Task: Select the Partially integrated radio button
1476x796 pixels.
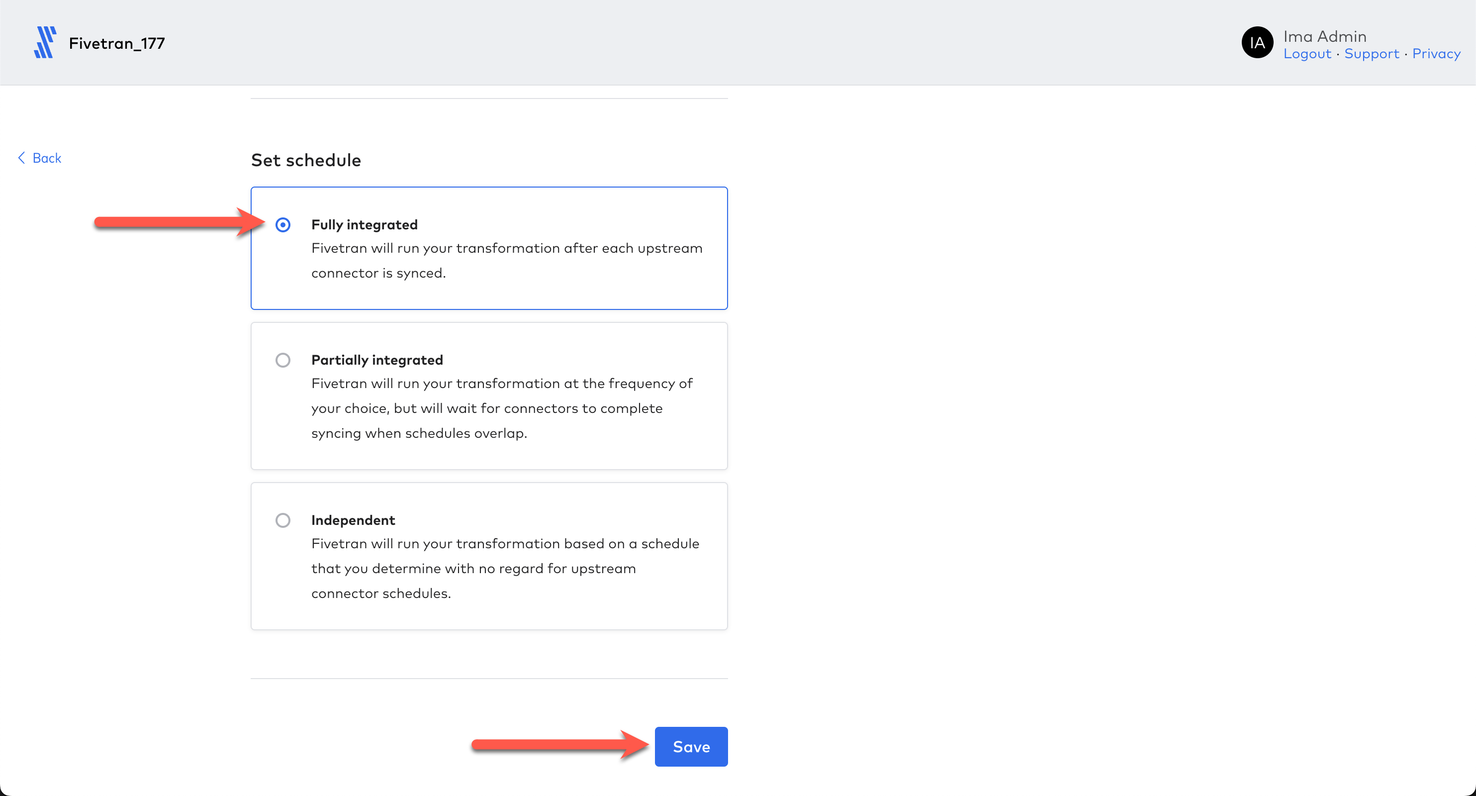Action: click(282, 360)
